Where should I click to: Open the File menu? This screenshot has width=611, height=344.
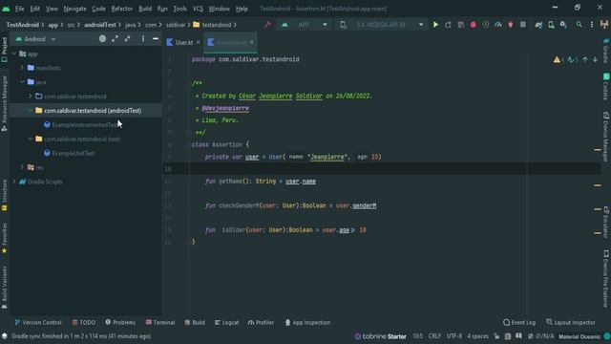point(19,9)
